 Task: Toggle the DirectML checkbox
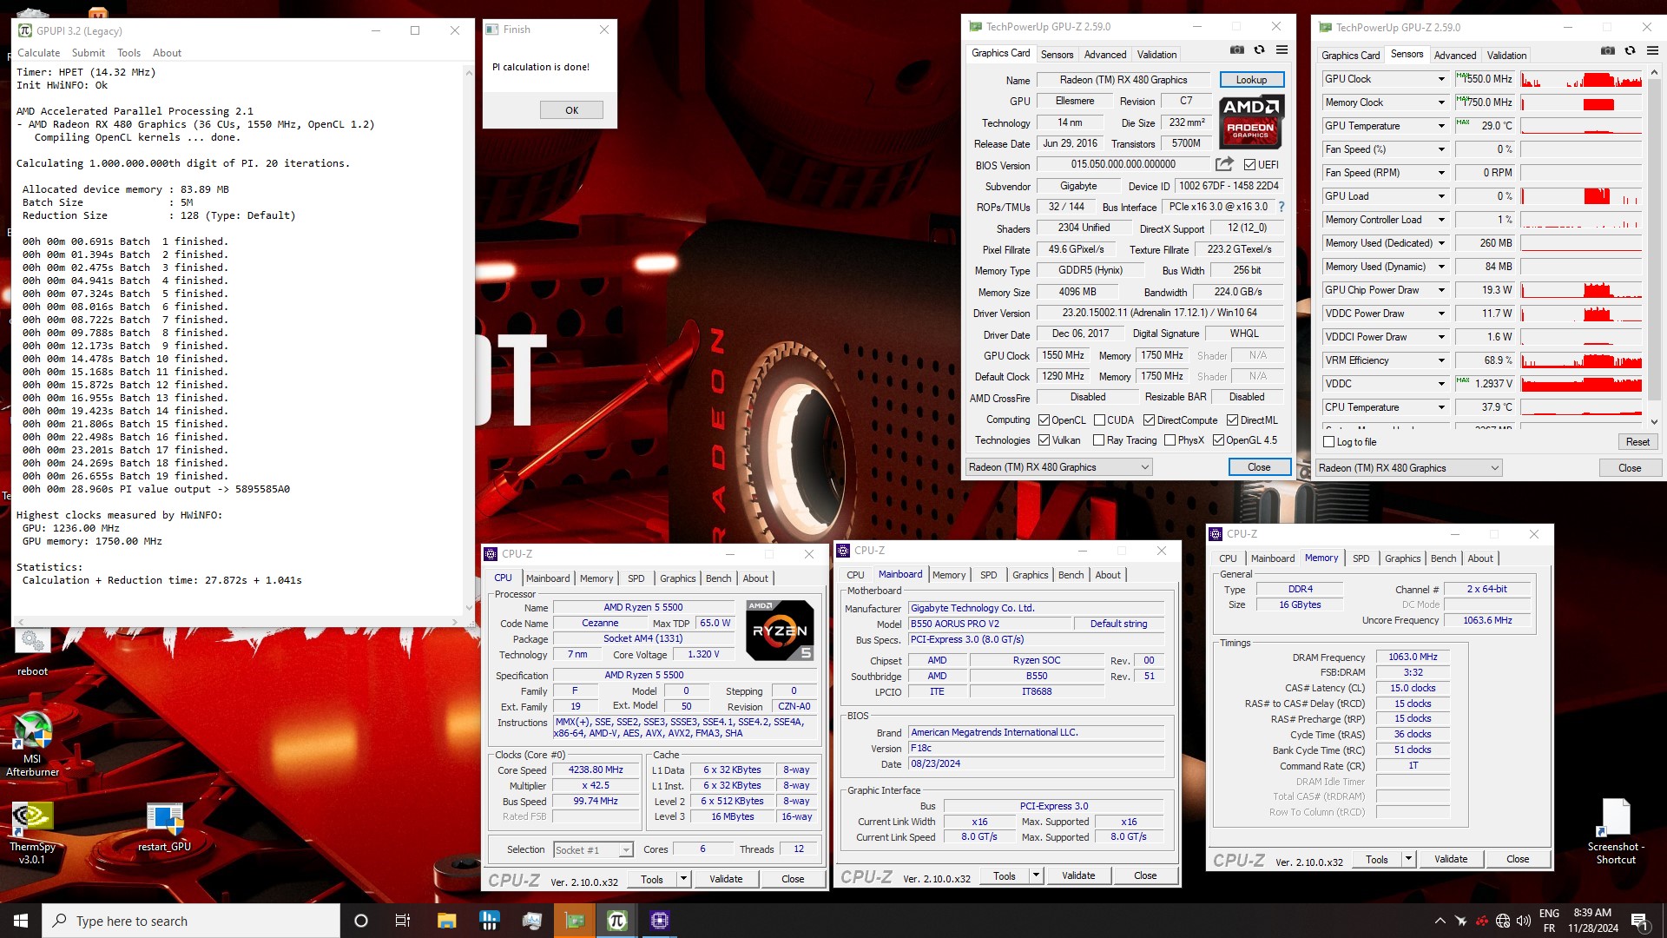point(1232,420)
